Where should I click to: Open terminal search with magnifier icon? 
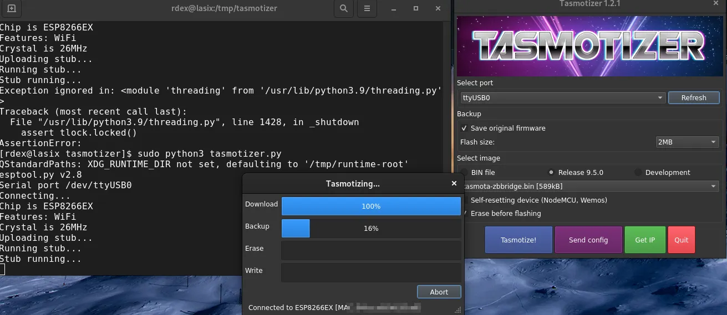[344, 8]
